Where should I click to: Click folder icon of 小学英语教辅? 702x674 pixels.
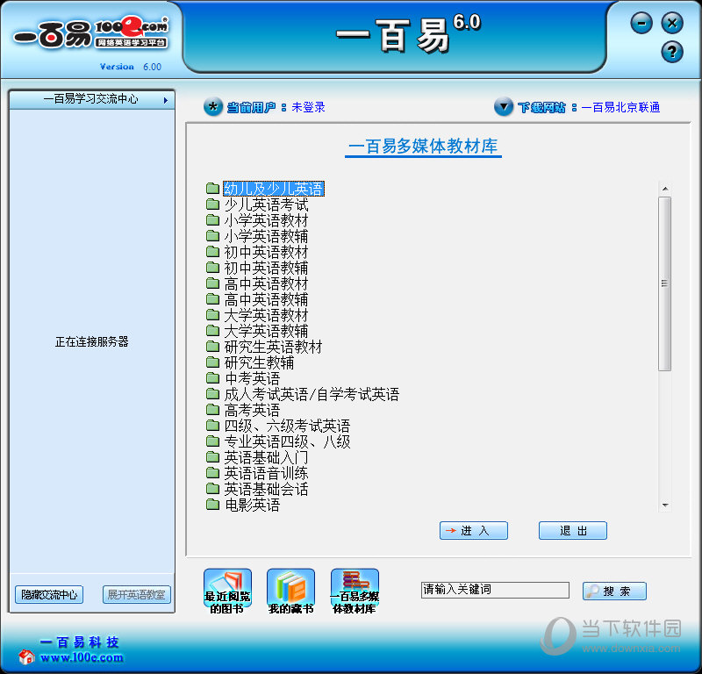212,235
